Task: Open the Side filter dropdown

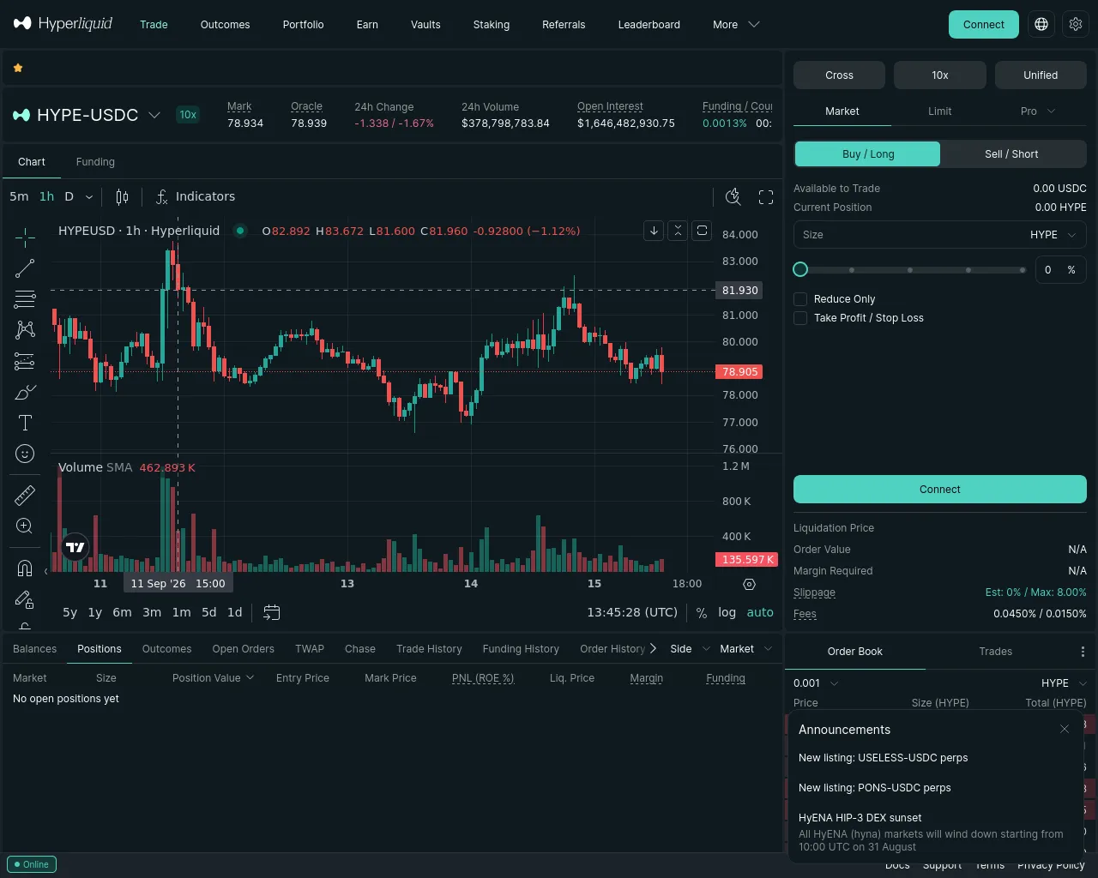Action: coord(691,649)
